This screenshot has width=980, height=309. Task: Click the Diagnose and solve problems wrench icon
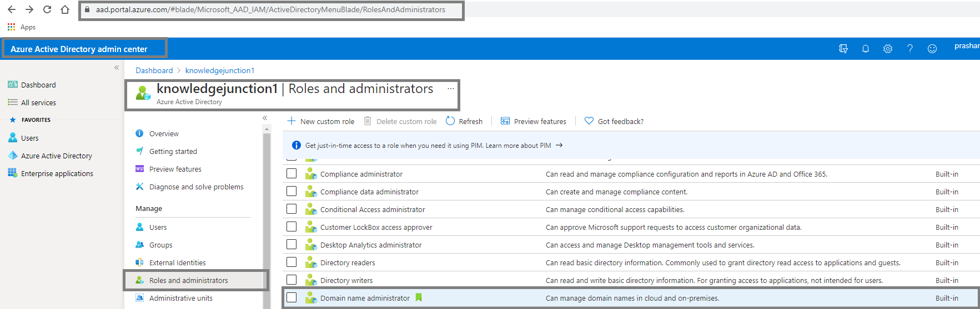point(139,187)
